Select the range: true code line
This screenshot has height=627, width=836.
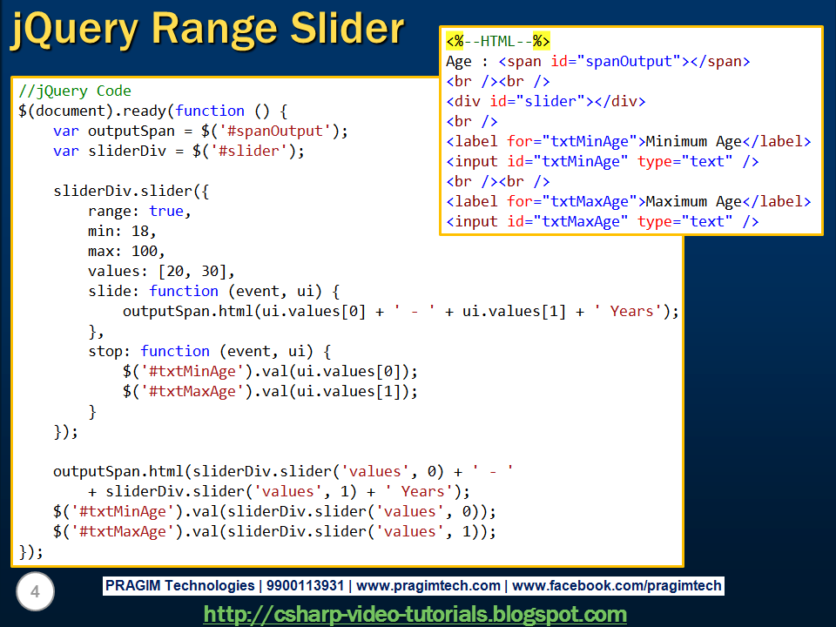(x=139, y=211)
